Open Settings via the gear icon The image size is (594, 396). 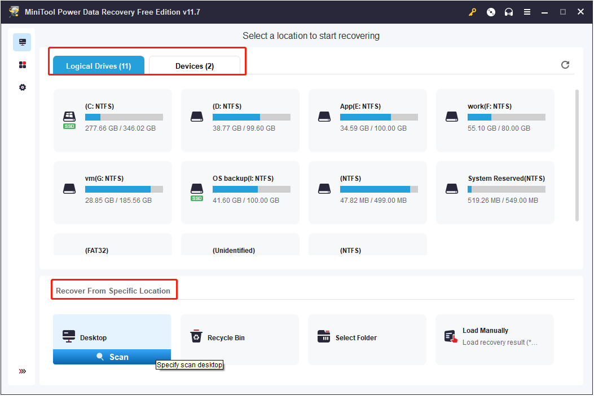point(22,87)
